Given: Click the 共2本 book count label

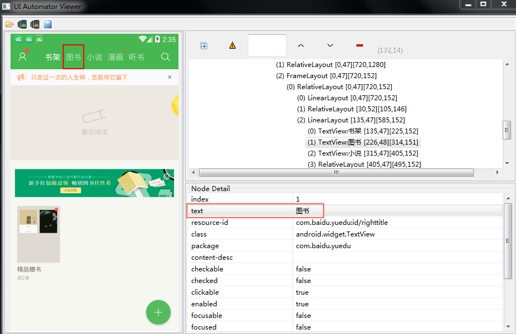Looking at the screenshot, I should pos(23,278).
